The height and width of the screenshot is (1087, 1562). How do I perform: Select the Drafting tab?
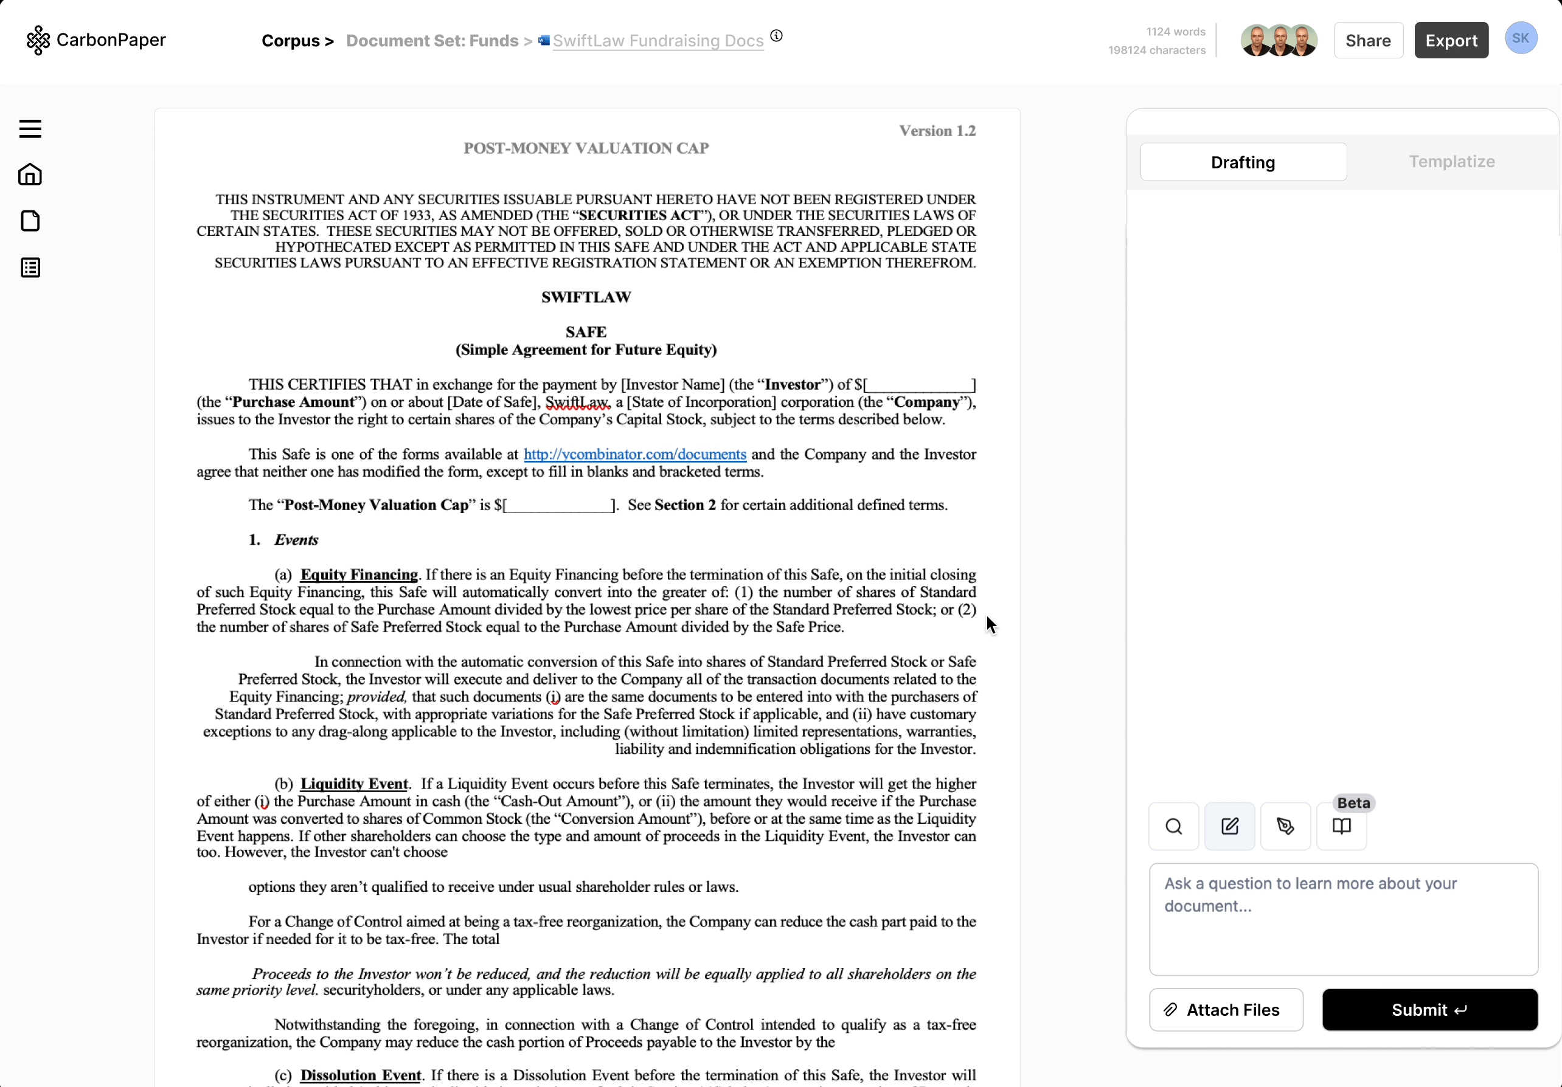click(1243, 162)
